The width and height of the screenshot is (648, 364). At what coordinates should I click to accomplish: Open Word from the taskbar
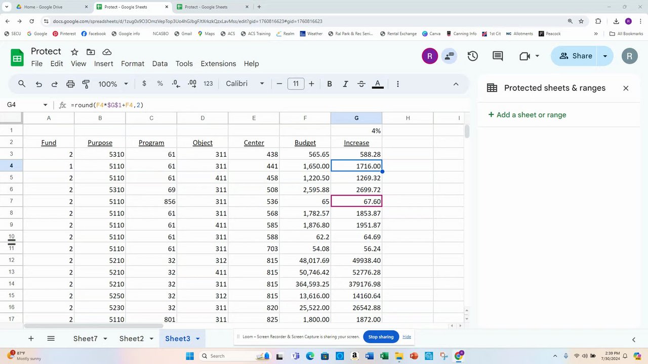click(x=370, y=356)
